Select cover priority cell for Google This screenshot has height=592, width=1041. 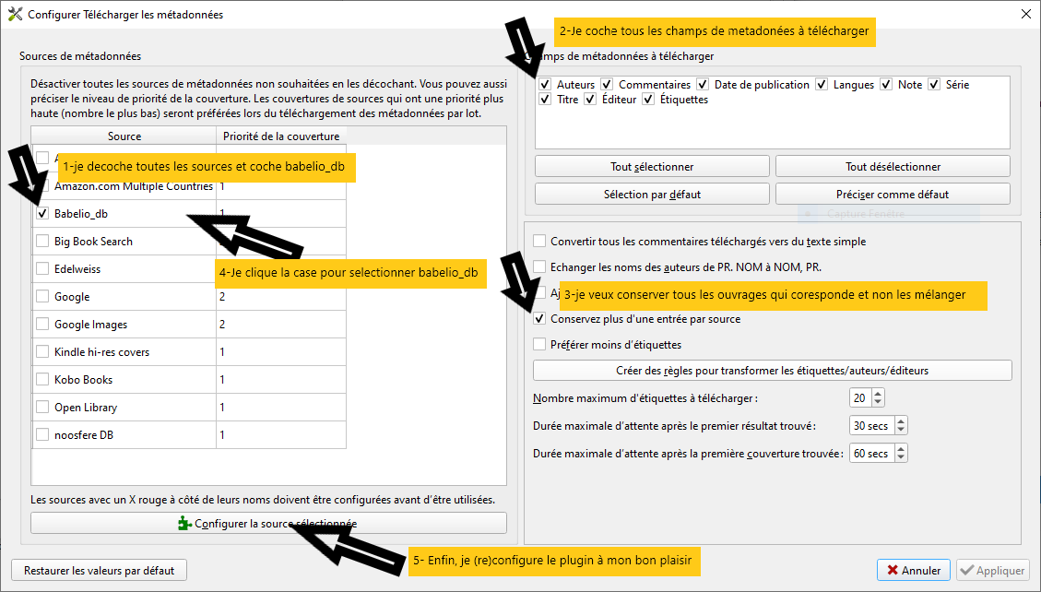tap(281, 297)
